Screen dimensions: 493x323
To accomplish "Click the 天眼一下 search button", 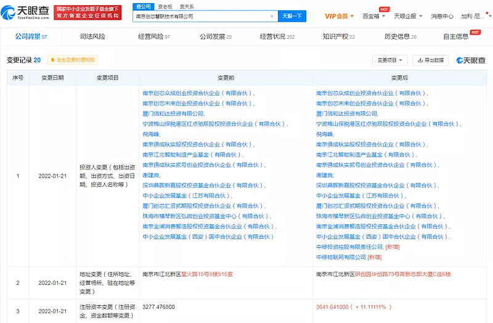I will tap(291, 16).
